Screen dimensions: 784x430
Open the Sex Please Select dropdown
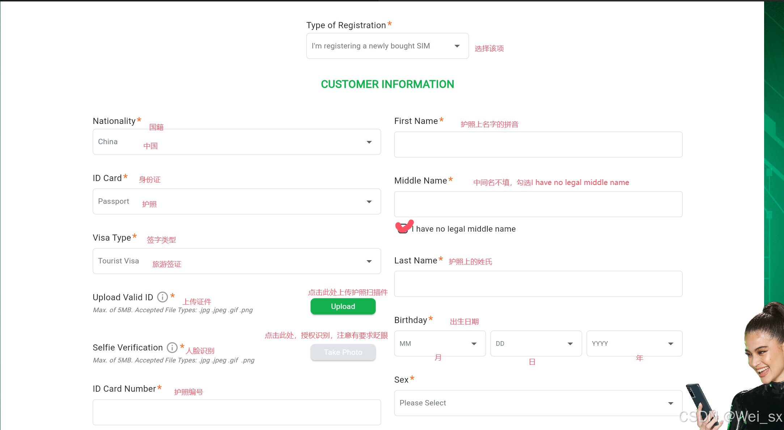538,403
